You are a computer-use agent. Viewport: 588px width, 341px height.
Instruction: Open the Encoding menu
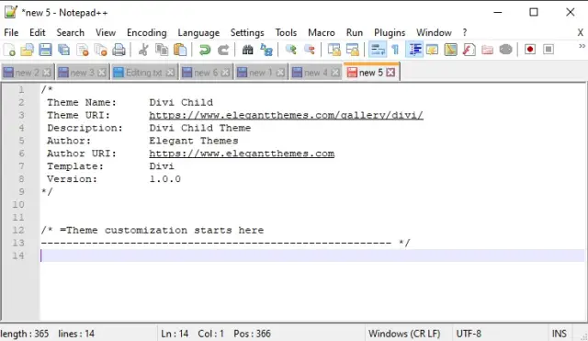[x=147, y=33]
